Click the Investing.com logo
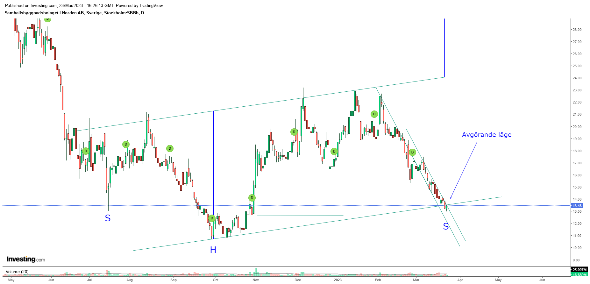This screenshot has width=590, height=284. (25, 259)
